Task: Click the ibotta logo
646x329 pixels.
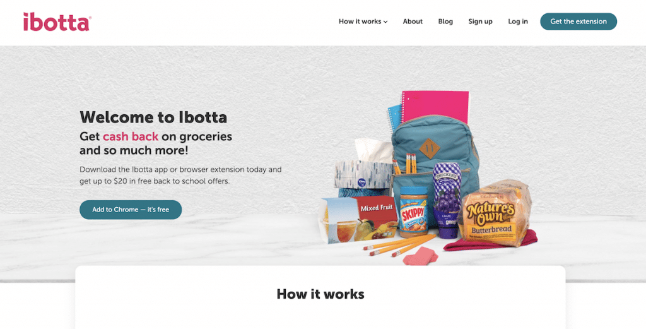Action: click(57, 22)
